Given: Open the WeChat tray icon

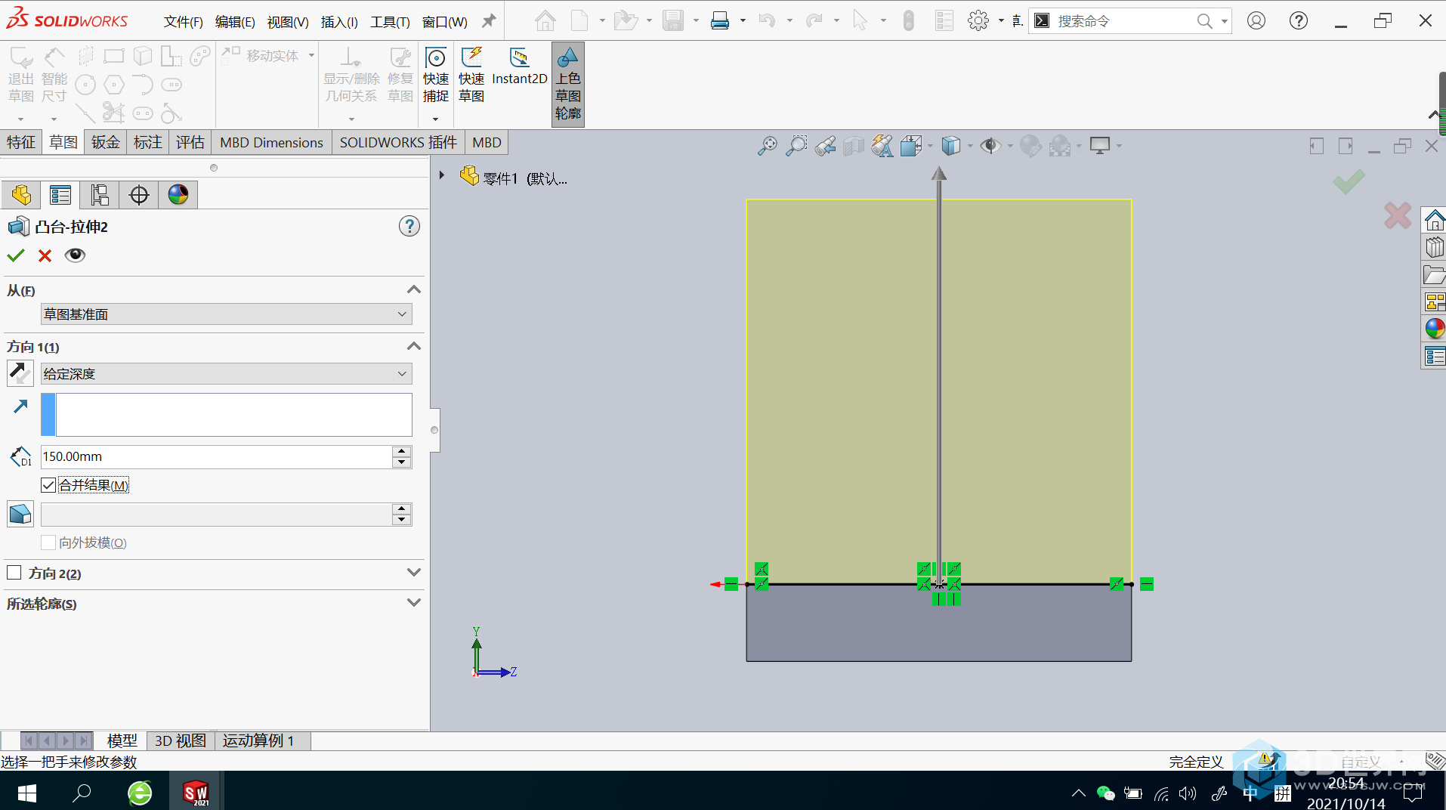Looking at the screenshot, I should point(1105,793).
